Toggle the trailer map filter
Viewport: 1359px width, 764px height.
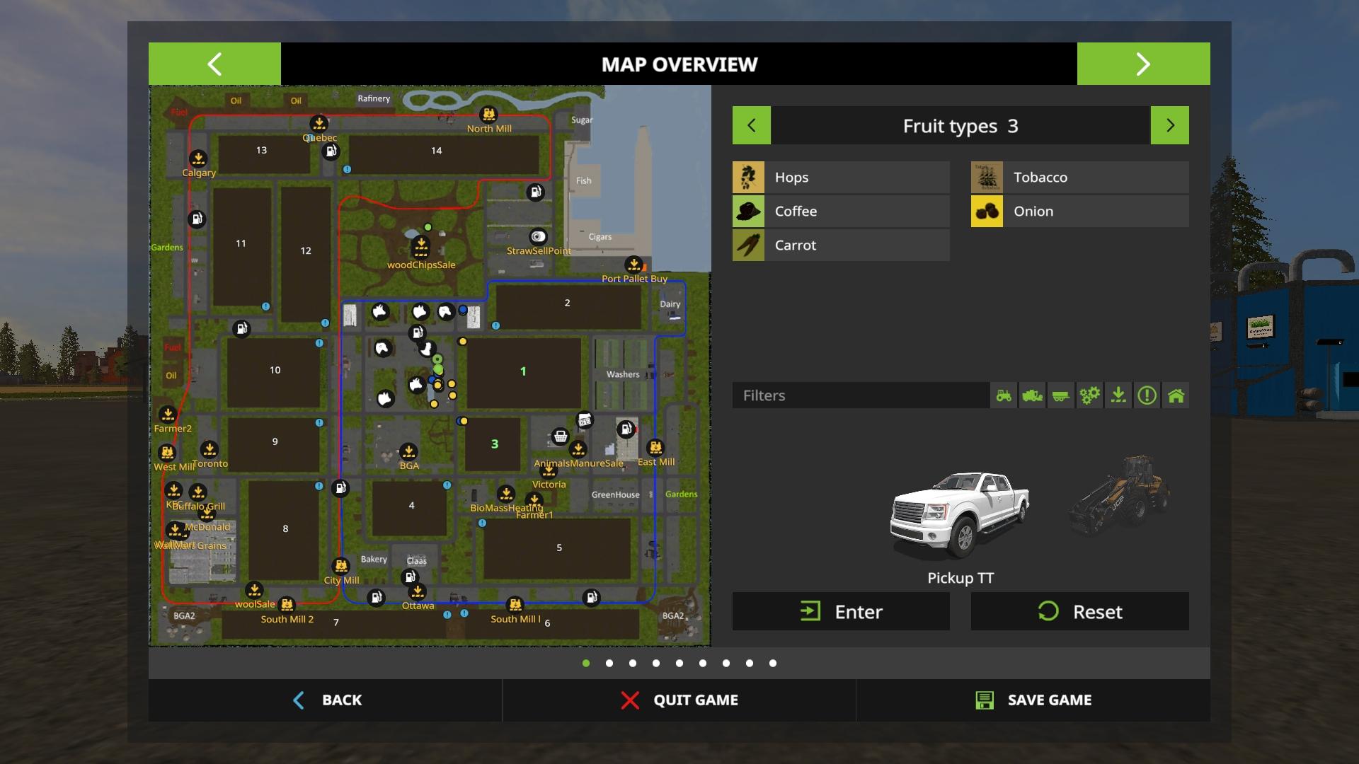(1060, 395)
